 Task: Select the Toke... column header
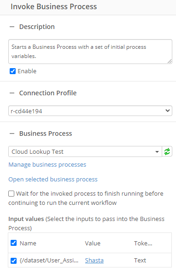[143, 243]
